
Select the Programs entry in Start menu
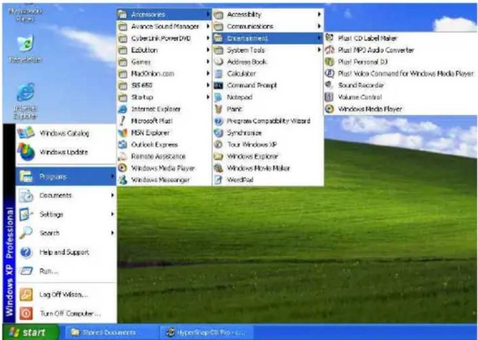pyautogui.click(x=66, y=176)
